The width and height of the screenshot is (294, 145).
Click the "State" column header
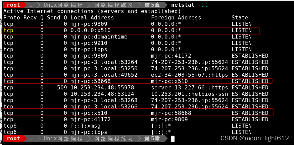click(240, 18)
